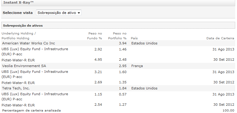Select the American Water Works Co Inc row

pyautogui.click(x=118, y=43)
